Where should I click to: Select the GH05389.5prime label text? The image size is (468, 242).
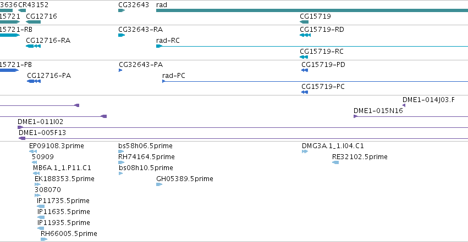[184, 179]
